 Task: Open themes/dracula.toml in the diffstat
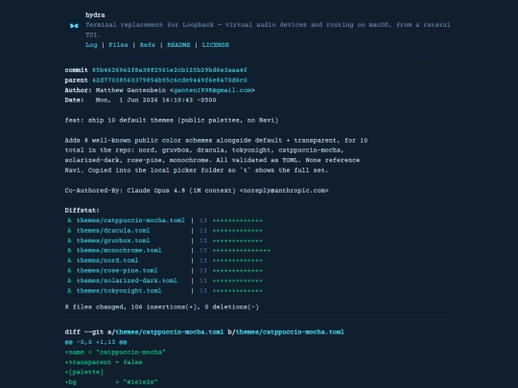pyautogui.click(x=113, y=230)
